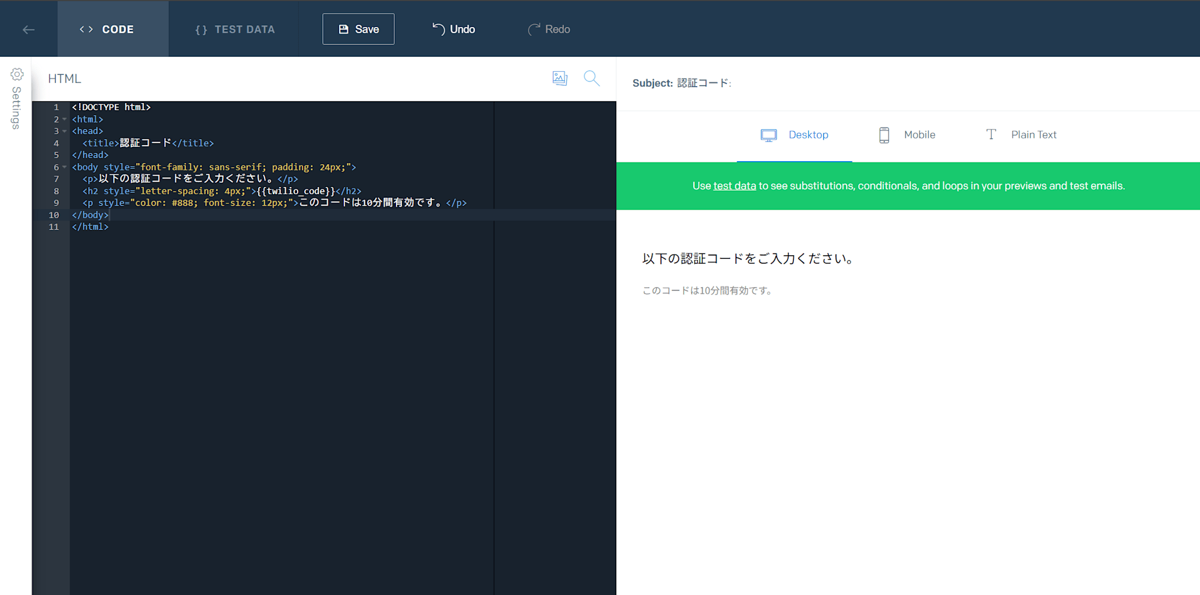Screen dimensions: 1200x595
Task: Click line number 9 in gutter
Action: (56, 203)
